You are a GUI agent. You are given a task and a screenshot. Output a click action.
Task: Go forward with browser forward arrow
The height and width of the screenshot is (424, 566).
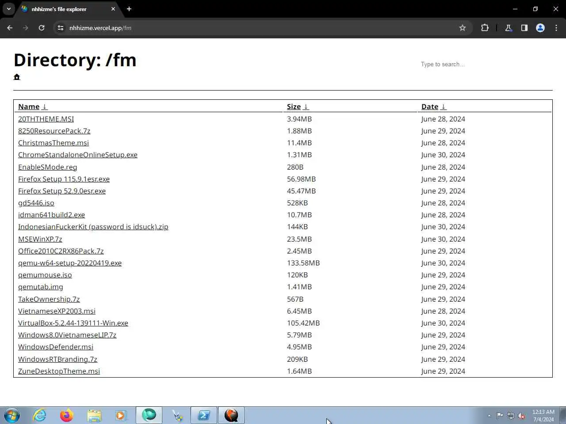pyautogui.click(x=26, y=28)
